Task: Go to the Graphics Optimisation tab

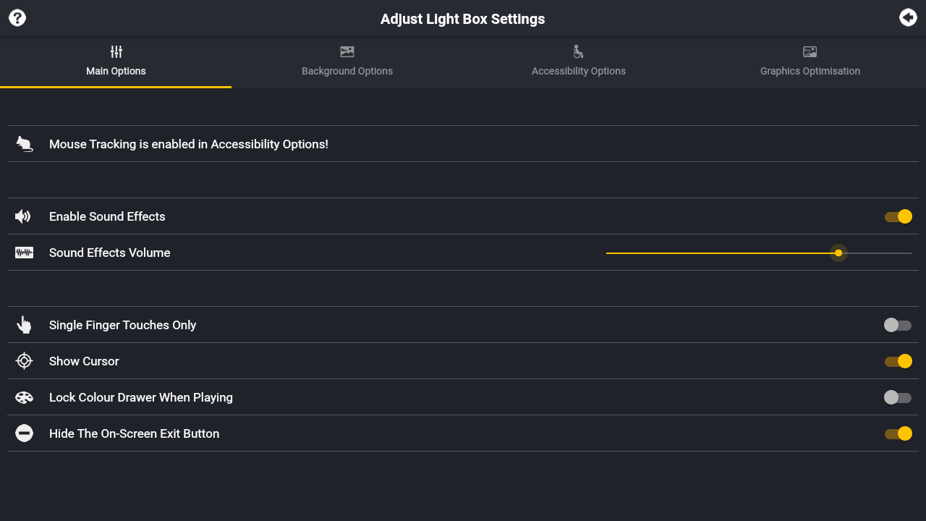Action: click(810, 62)
